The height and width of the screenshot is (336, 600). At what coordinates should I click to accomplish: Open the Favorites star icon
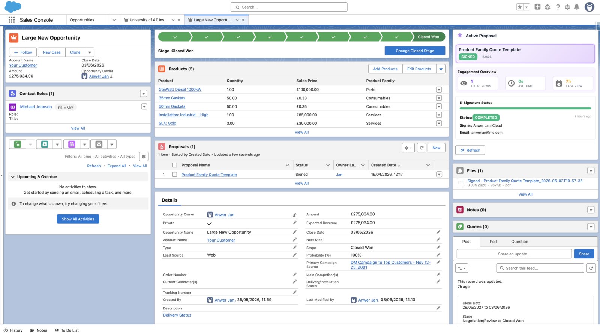click(519, 7)
